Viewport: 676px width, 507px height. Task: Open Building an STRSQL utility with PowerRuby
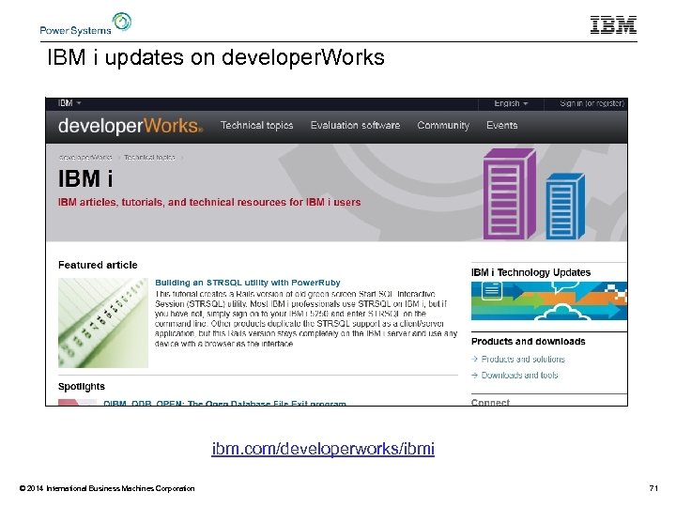point(248,283)
